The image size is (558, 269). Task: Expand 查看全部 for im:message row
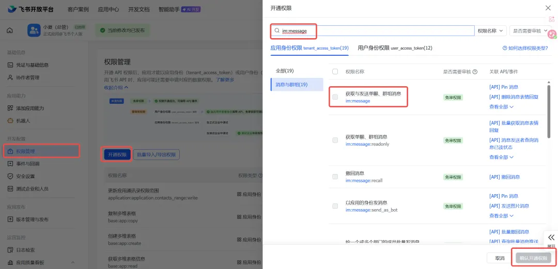501,106
